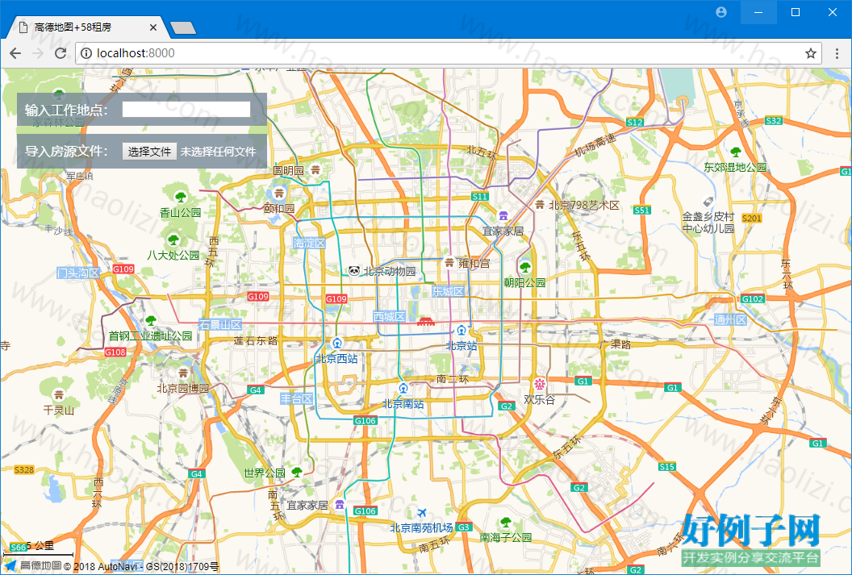Click the 通州区 district label
Screen dimensions: 852x575
coord(729,319)
